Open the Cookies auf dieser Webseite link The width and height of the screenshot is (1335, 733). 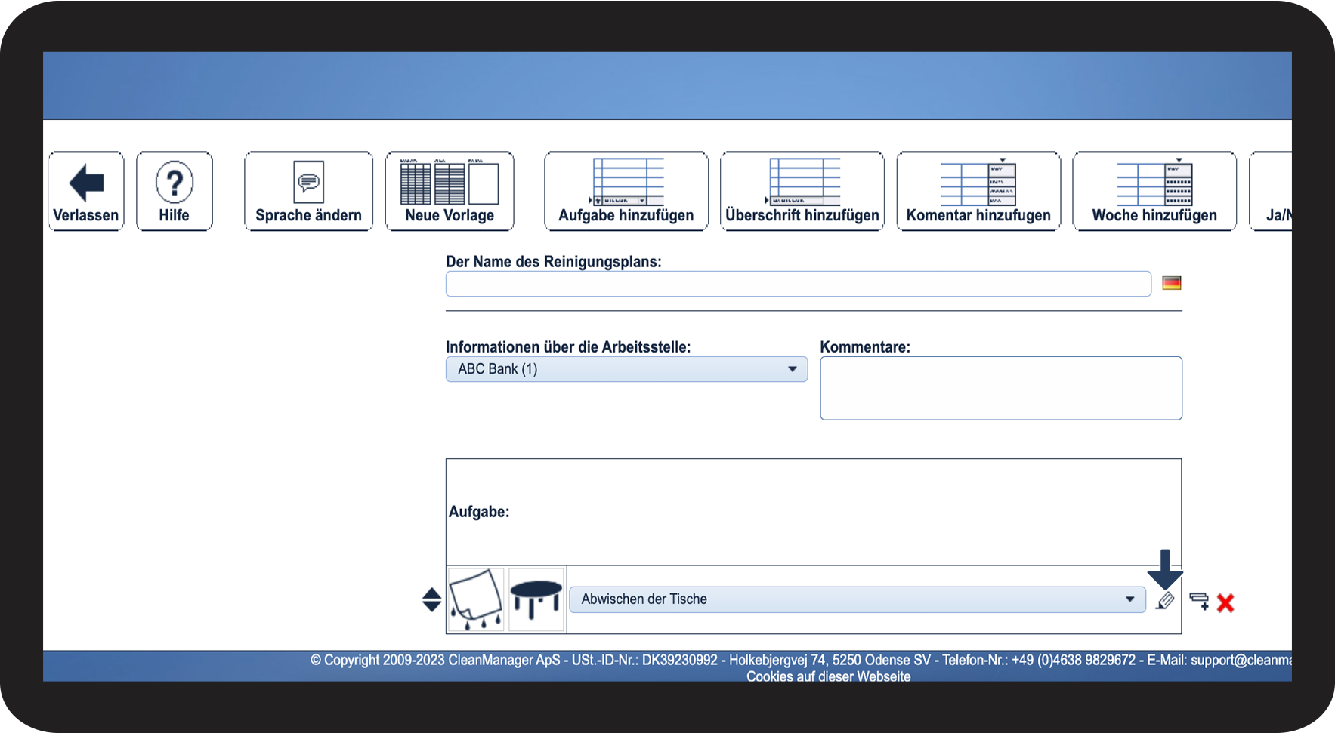[x=829, y=676]
